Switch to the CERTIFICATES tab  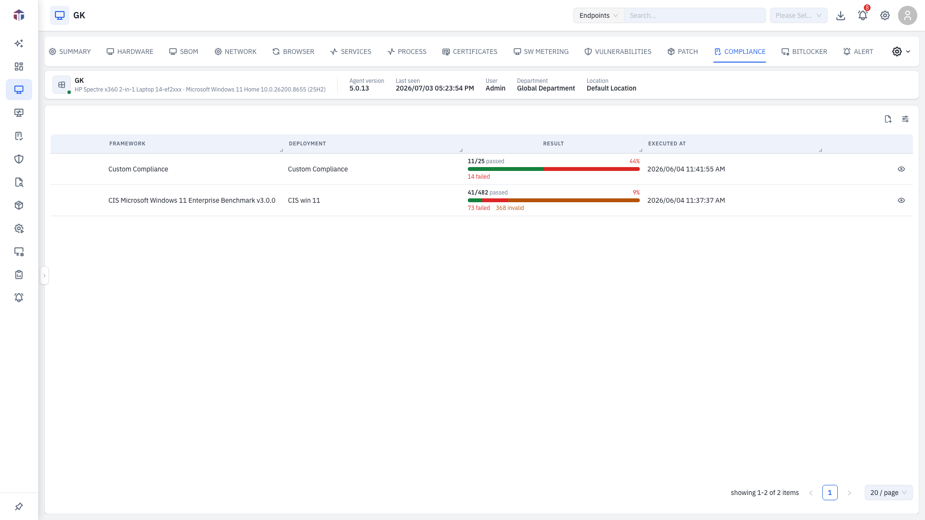coord(470,52)
